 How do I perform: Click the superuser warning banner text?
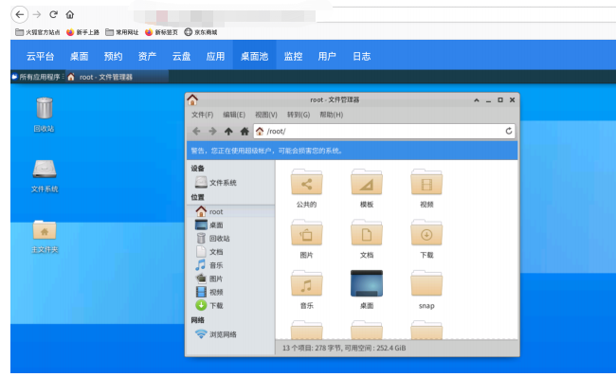(x=266, y=151)
